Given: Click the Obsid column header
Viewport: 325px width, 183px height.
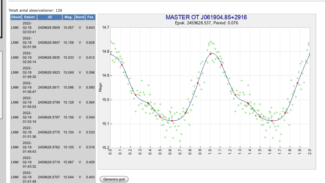Looking at the screenshot, I should point(16,17).
